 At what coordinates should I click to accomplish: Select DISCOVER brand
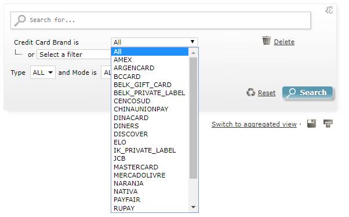(150, 134)
